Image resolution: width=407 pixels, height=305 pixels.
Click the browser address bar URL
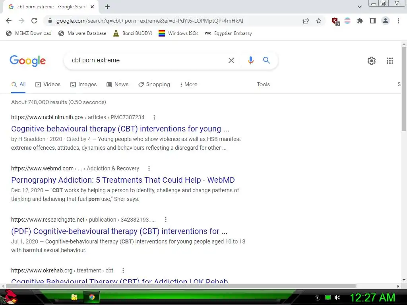pos(150,21)
